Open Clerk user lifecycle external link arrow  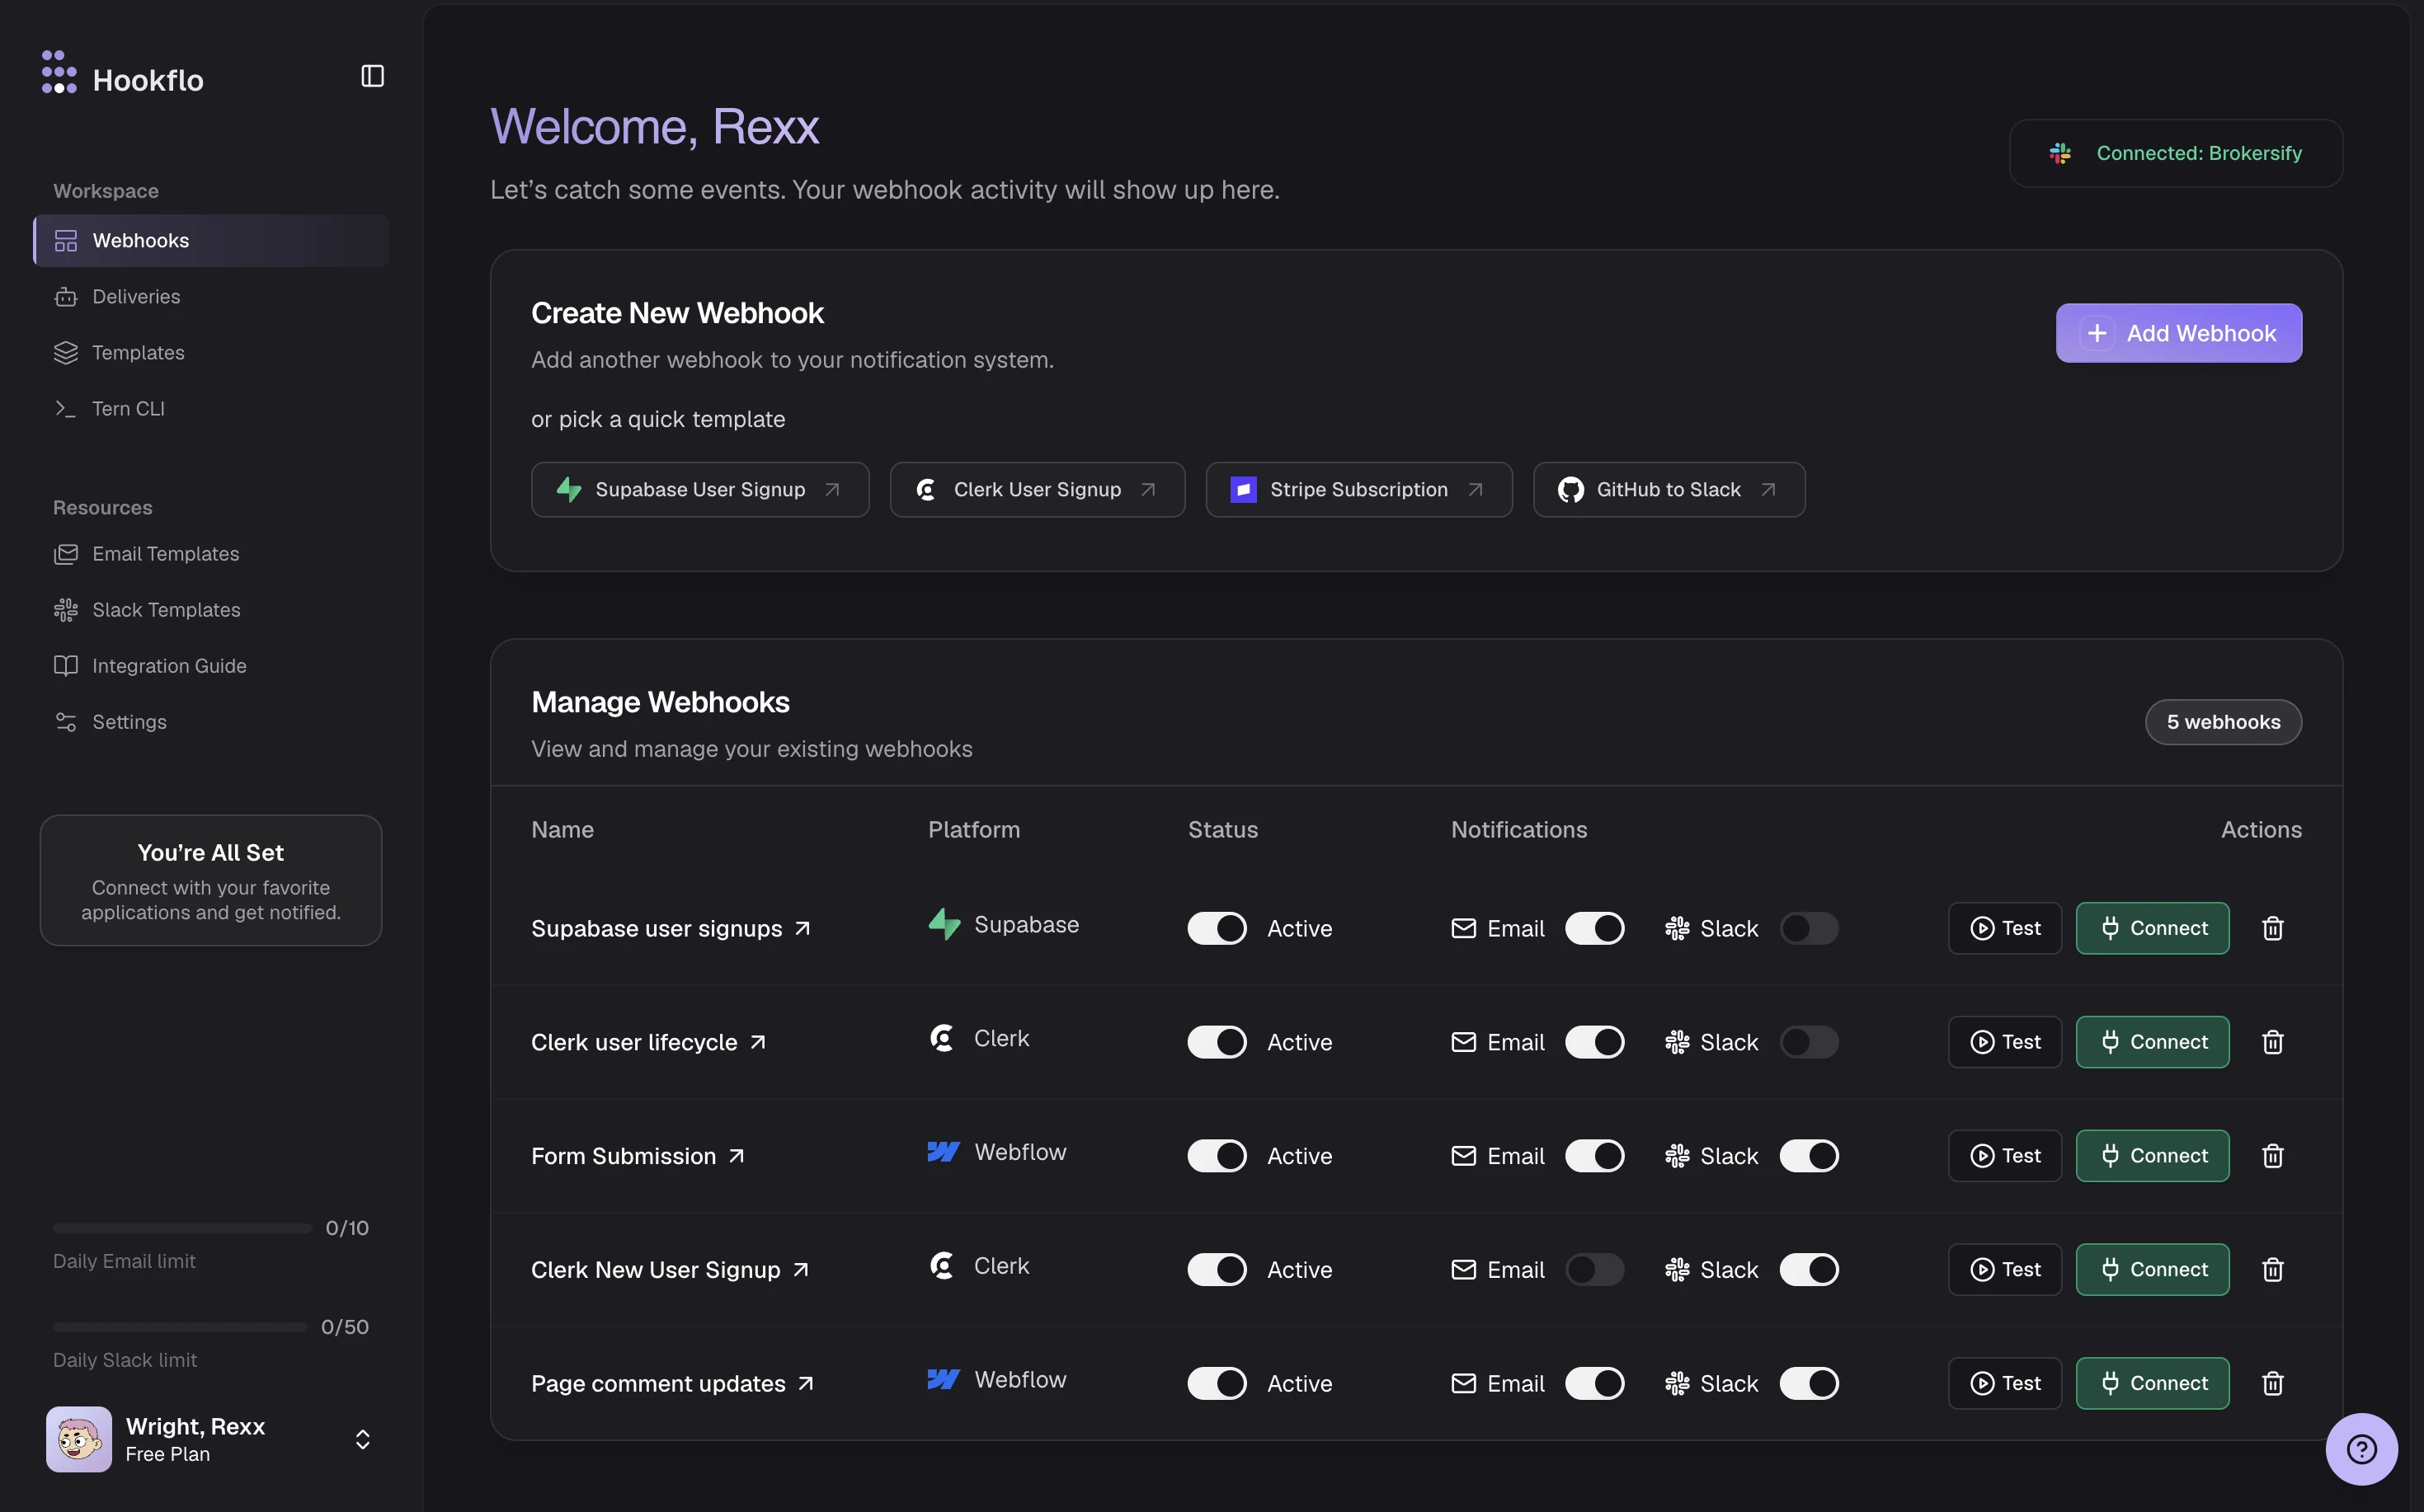(758, 1042)
